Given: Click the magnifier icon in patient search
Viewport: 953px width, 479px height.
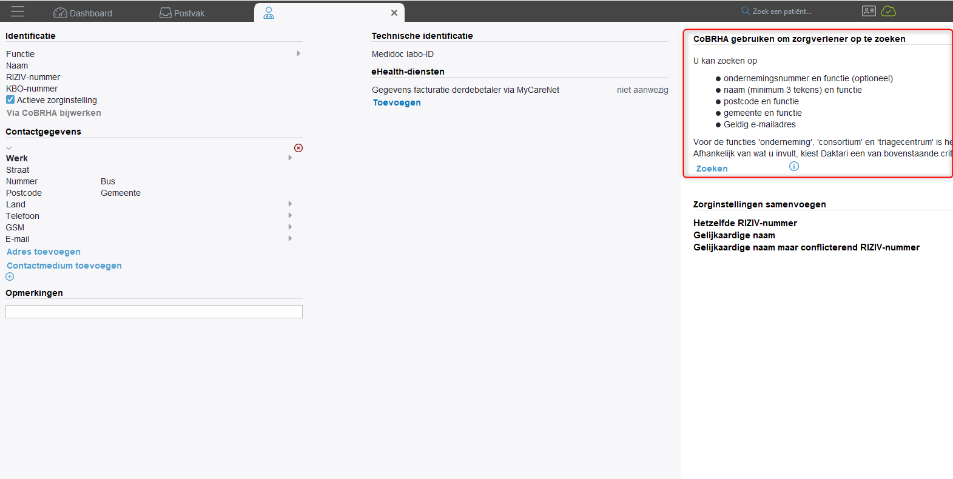Looking at the screenshot, I should coord(746,11).
